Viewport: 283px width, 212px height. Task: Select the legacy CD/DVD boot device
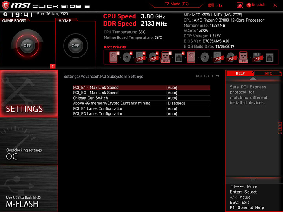point(205,57)
